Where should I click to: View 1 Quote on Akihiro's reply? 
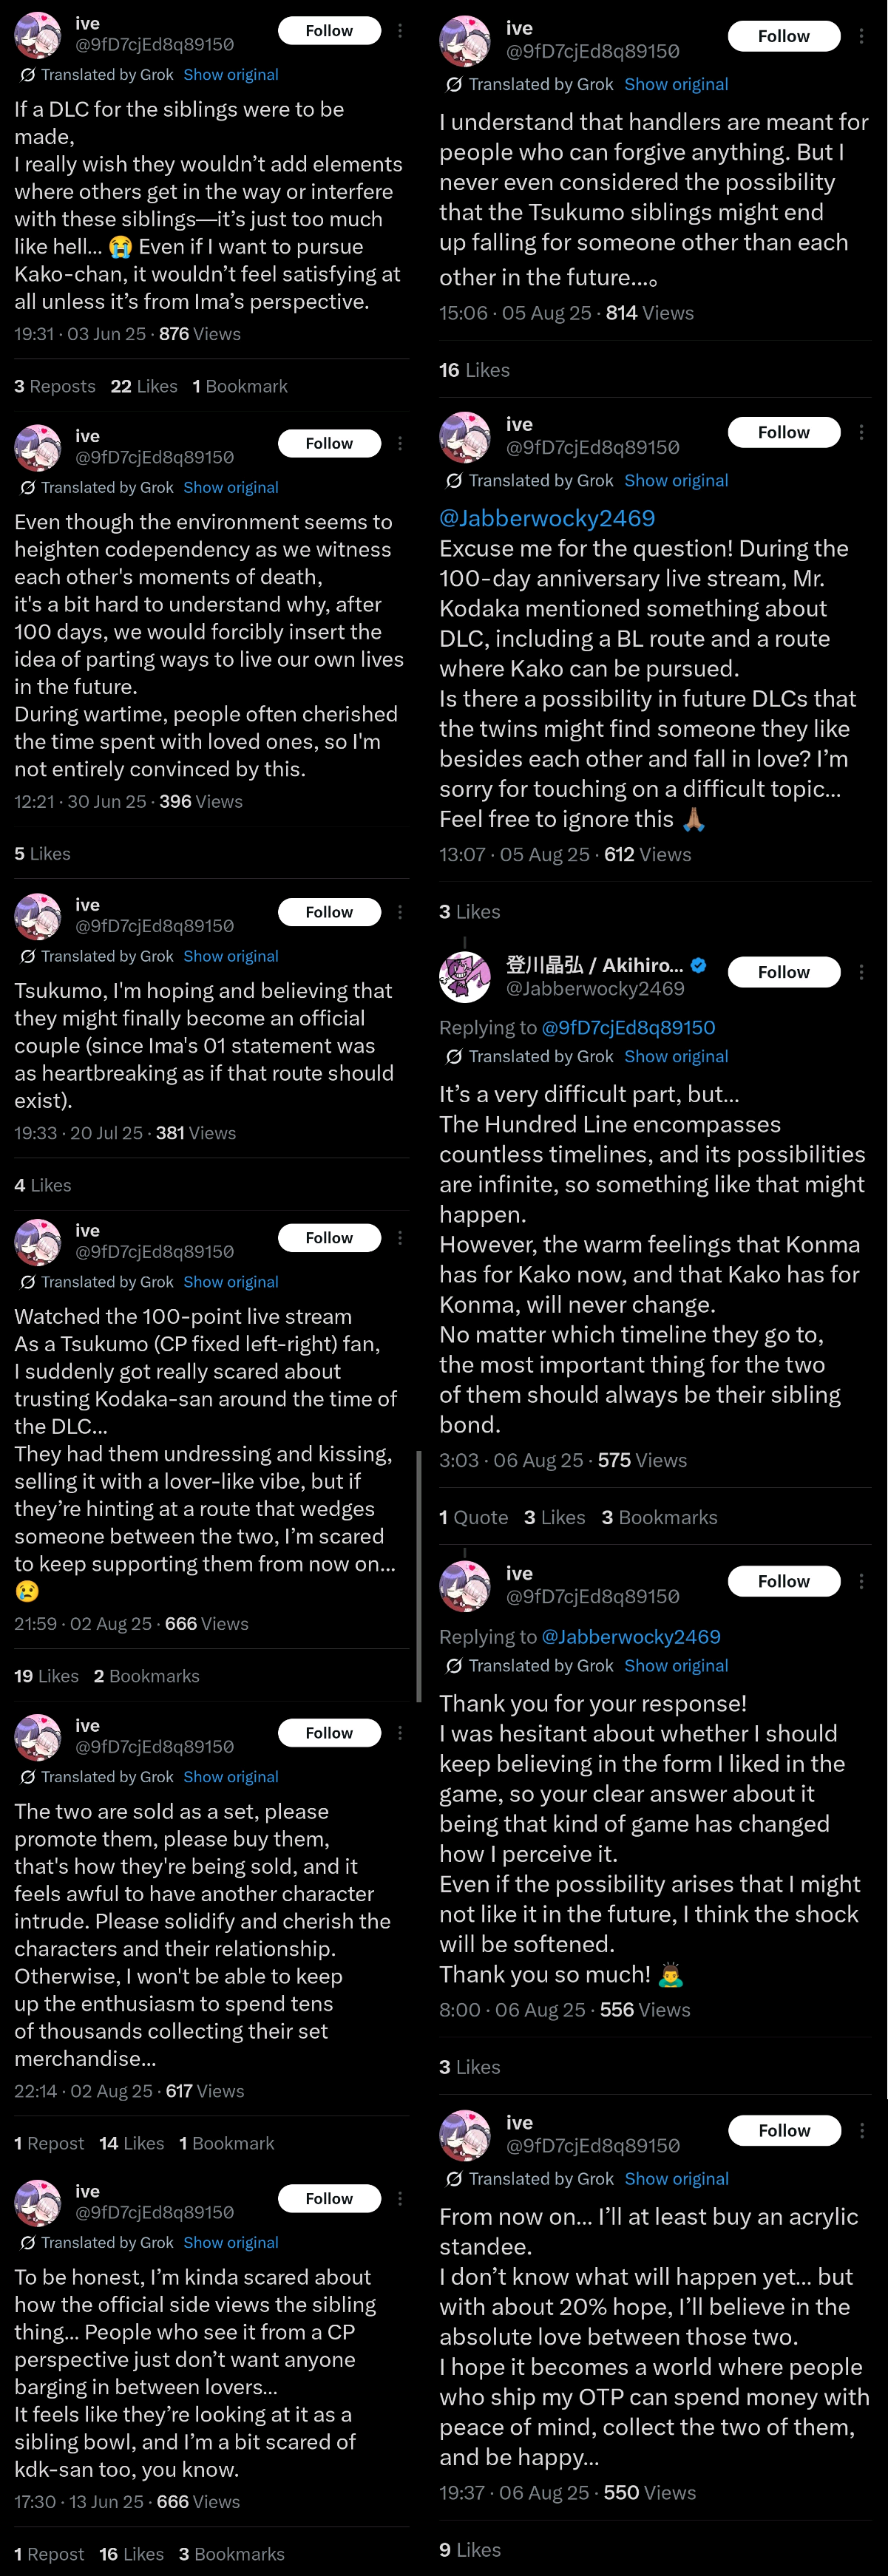click(x=474, y=1517)
